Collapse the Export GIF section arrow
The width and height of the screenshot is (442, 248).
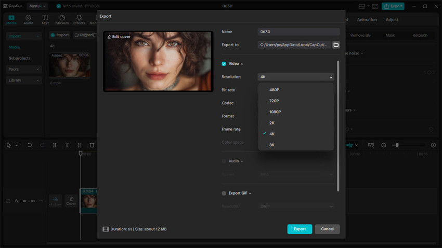250,194
